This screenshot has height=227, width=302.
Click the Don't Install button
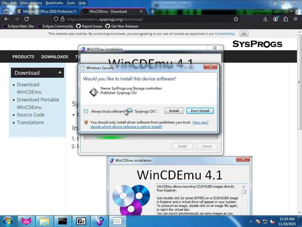200,111
